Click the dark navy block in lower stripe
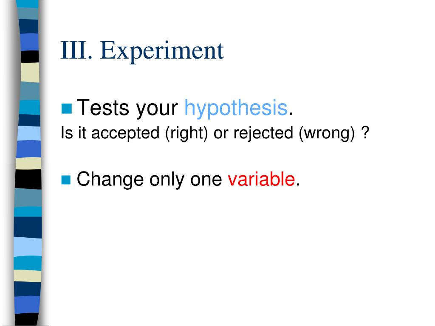This screenshot has width=435, height=326. (x=28, y=228)
